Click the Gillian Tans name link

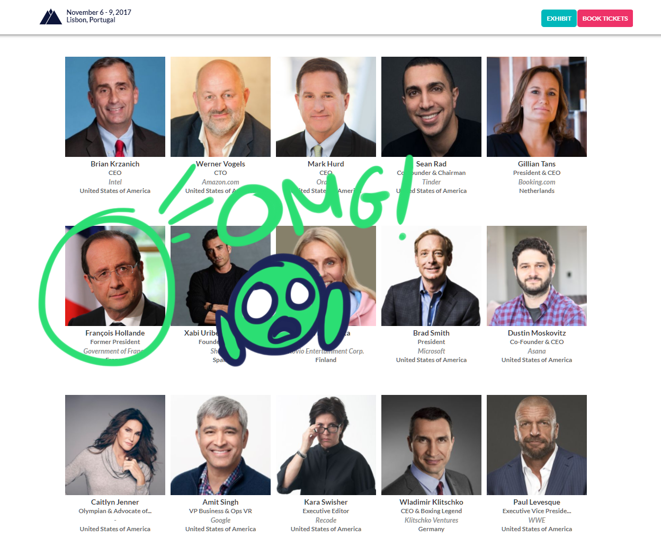pos(537,164)
